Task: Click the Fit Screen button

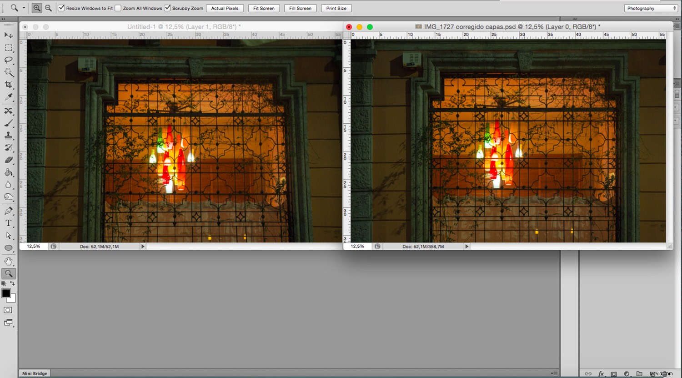Action: pos(263,8)
